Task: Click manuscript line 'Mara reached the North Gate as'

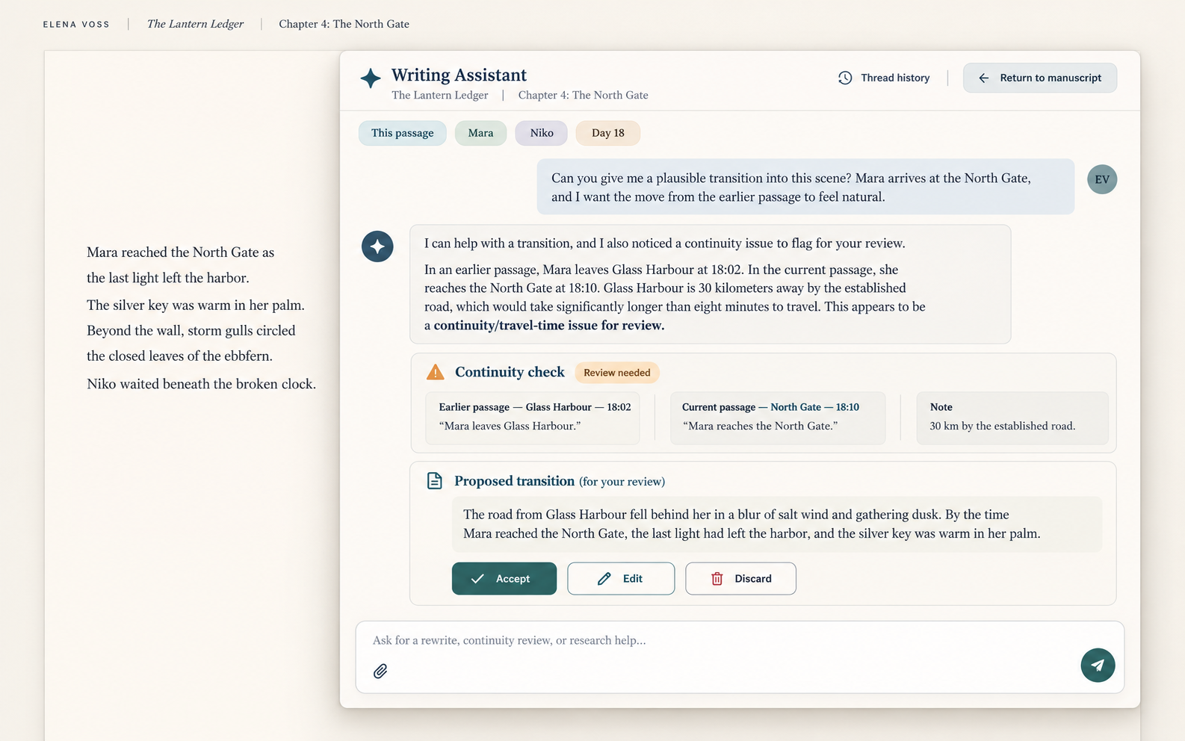Action: tap(180, 252)
